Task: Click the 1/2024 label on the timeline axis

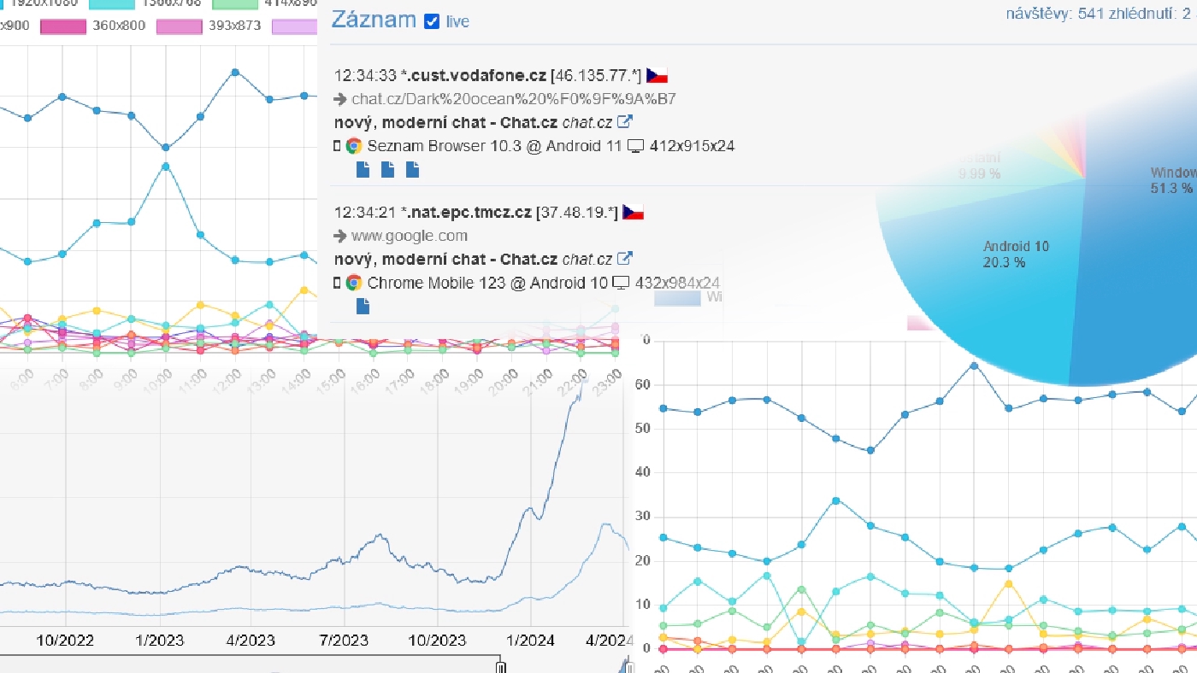Action: (529, 640)
